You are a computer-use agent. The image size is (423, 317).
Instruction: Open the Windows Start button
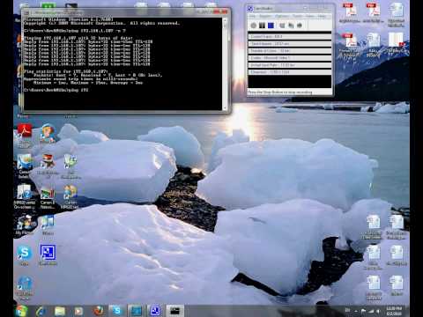21,311
